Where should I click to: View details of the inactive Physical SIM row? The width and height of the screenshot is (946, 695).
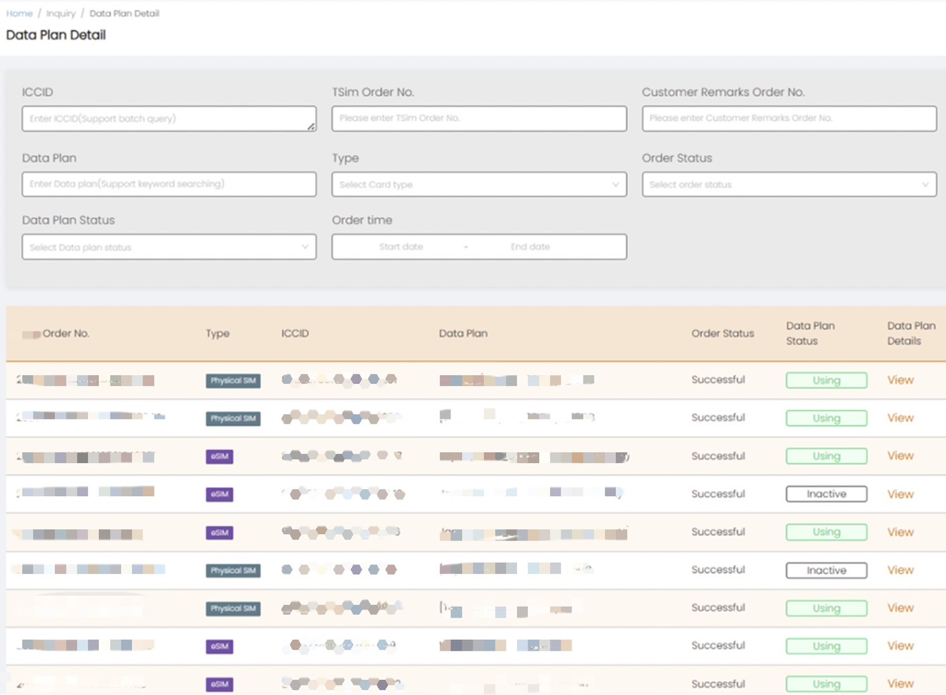click(x=900, y=570)
